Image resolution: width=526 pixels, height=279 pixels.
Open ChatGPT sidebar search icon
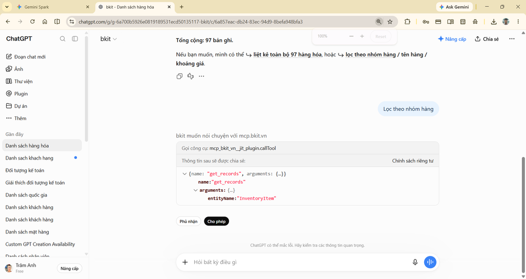click(62, 39)
